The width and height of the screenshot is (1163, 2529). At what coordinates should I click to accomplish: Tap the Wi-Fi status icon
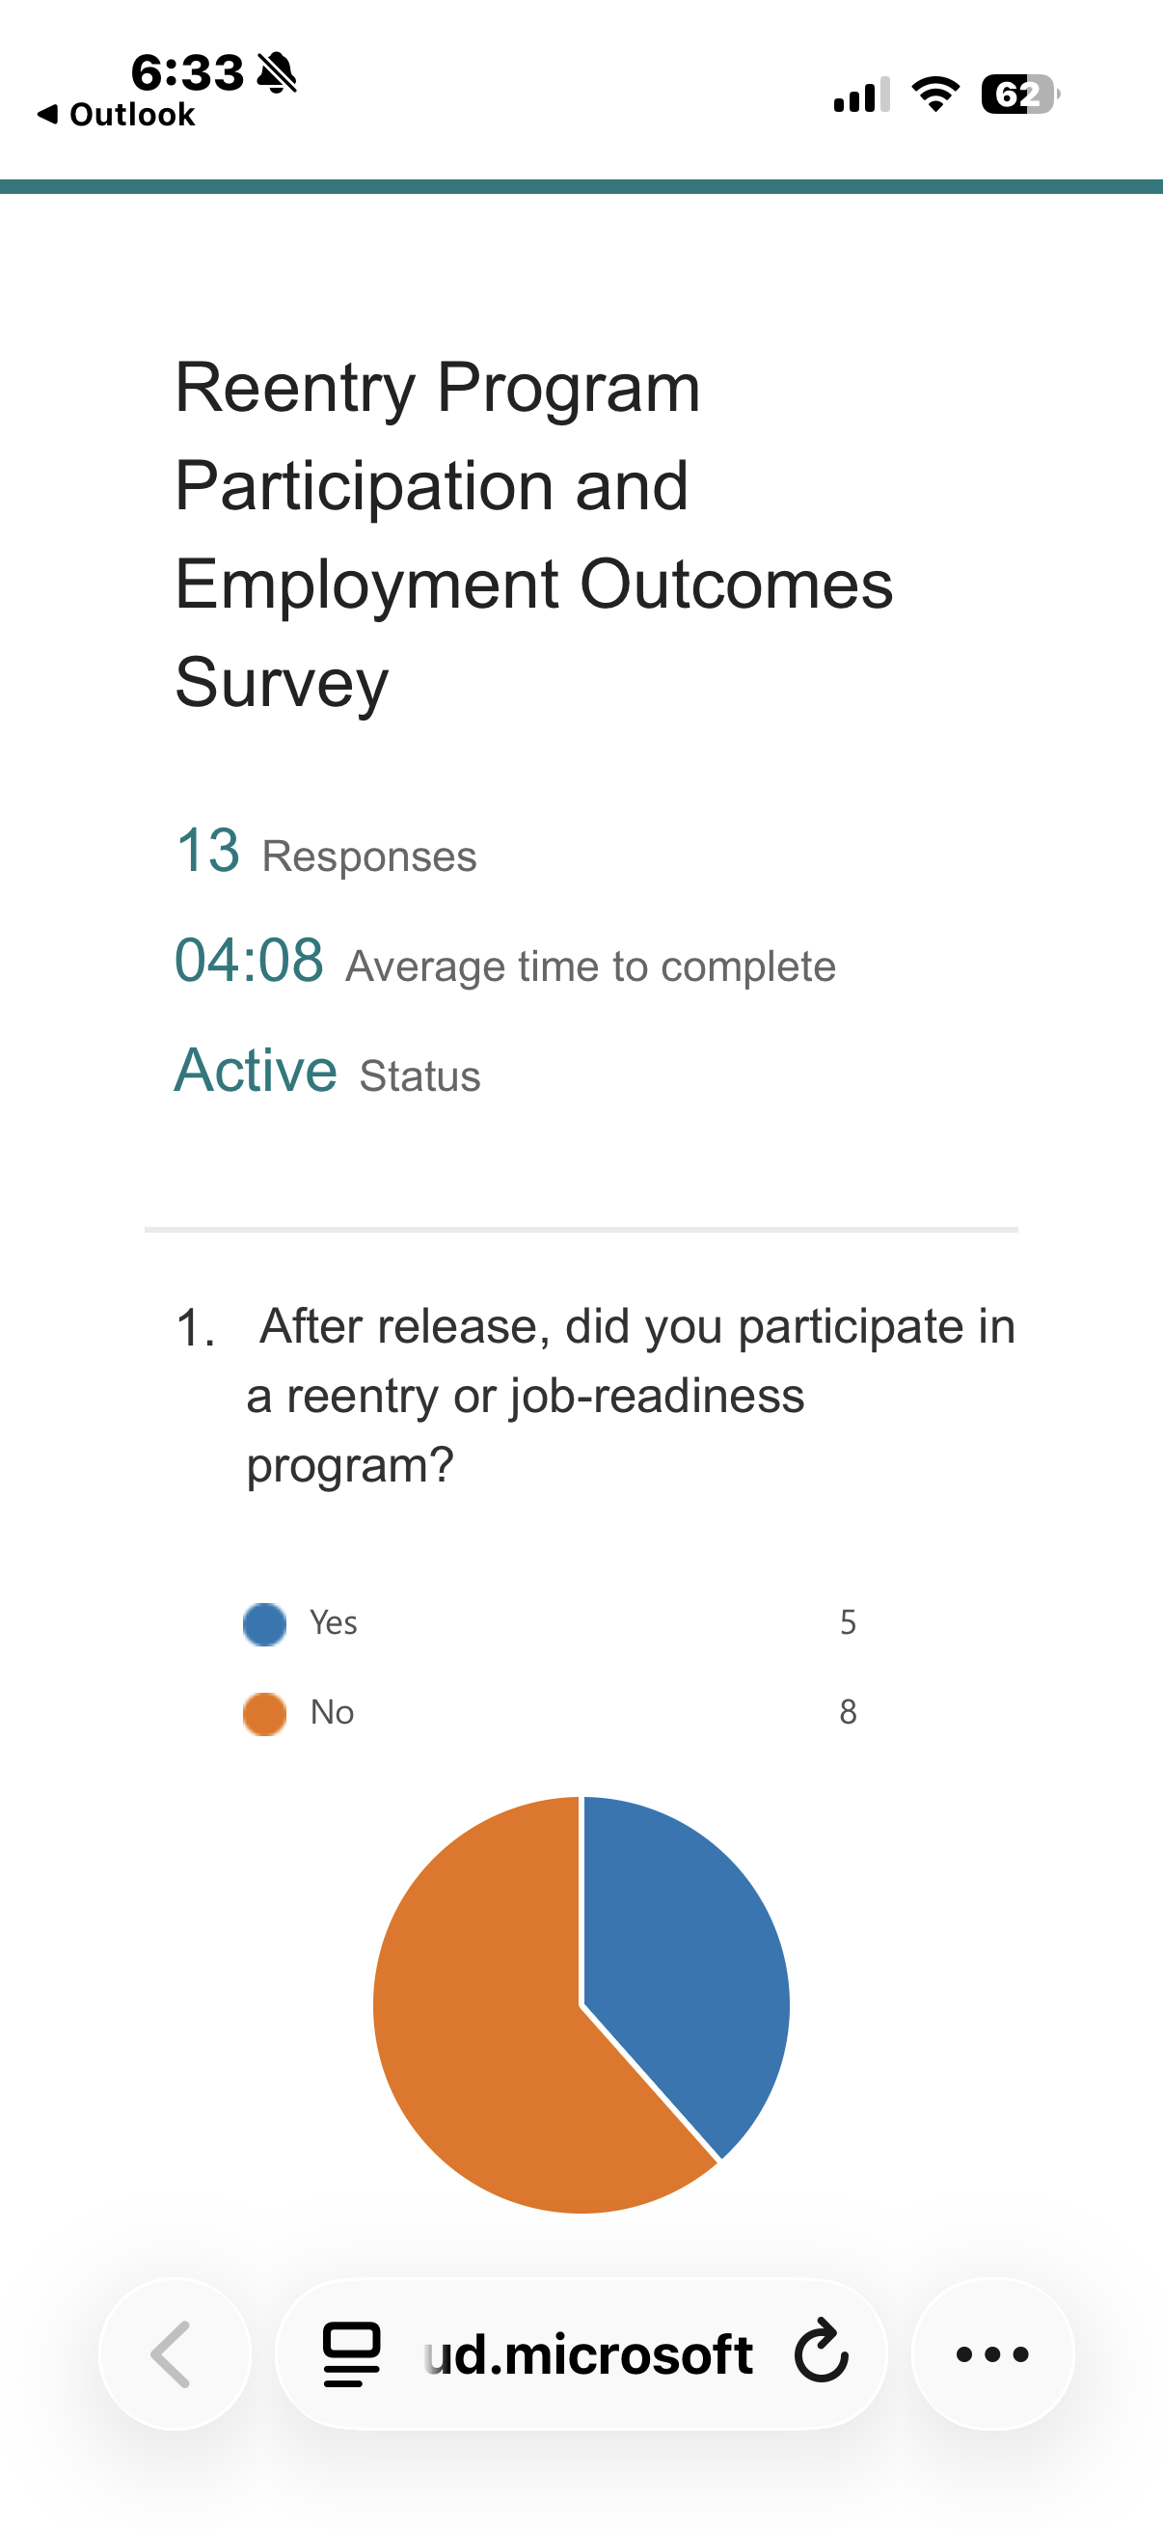(x=935, y=95)
